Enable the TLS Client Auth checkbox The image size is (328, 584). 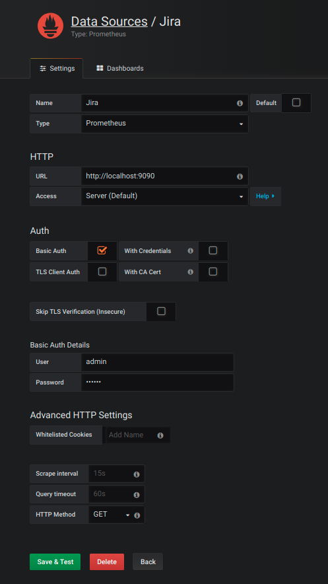point(102,272)
